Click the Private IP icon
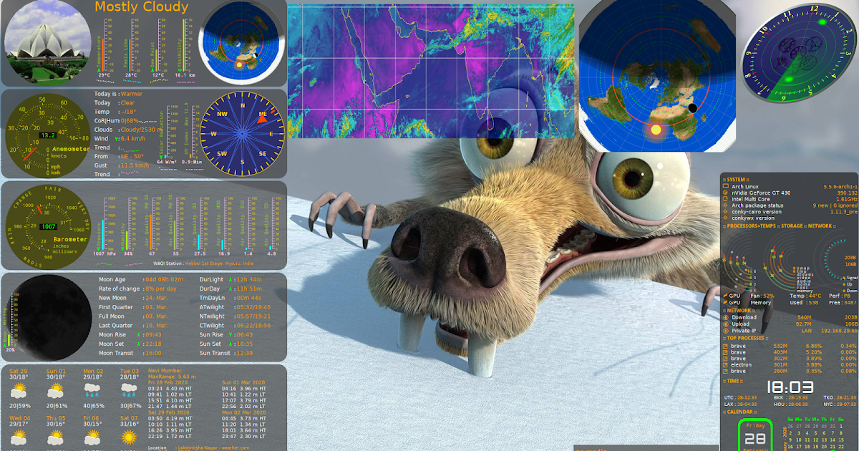This screenshot has height=451, width=859. (x=726, y=331)
